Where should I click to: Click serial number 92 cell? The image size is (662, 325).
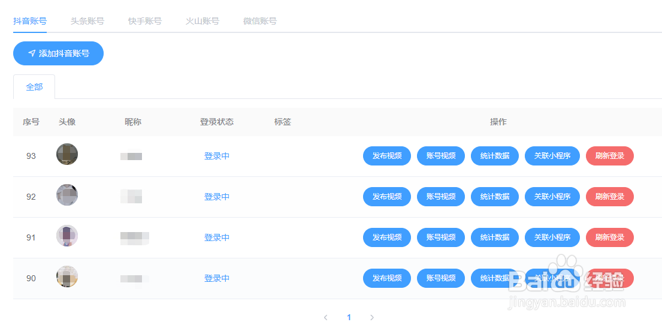click(31, 197)
